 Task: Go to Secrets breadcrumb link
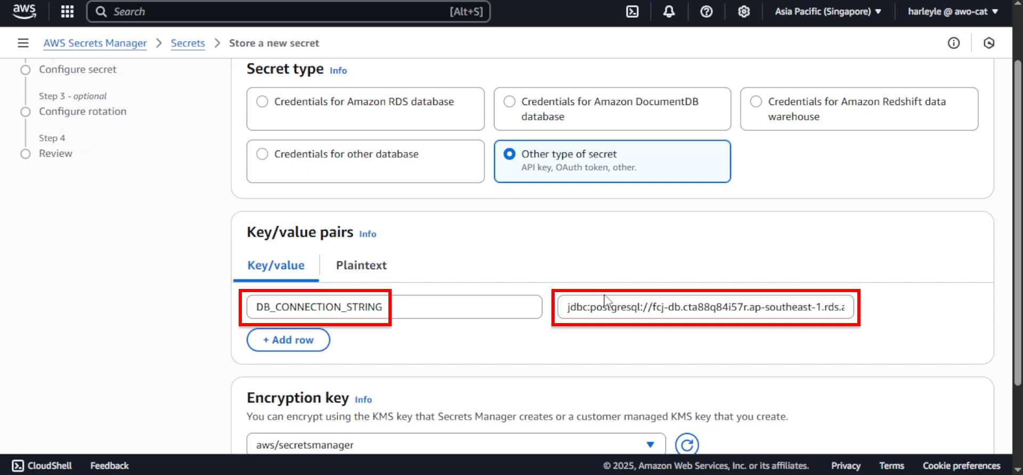[188, 43]
